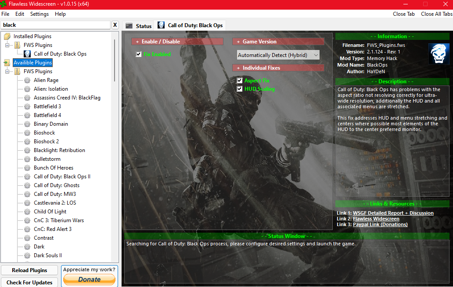Viewport: 453px width, 287px height.
Task: Click the gear icon beside Bulletstorm
Action: click(28, 159)
